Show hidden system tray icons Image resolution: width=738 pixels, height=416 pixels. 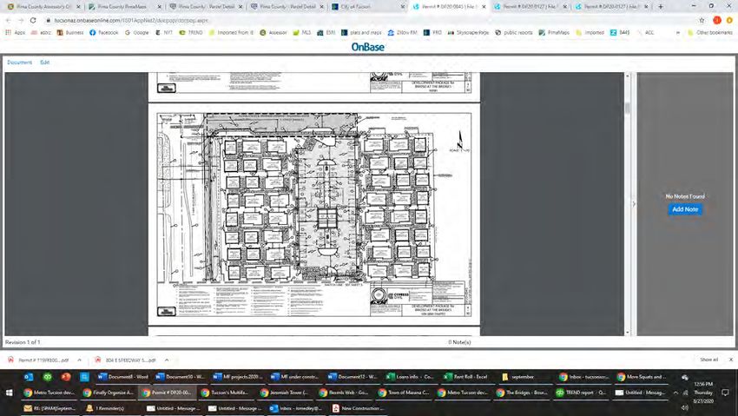click(x=675, y=393)
